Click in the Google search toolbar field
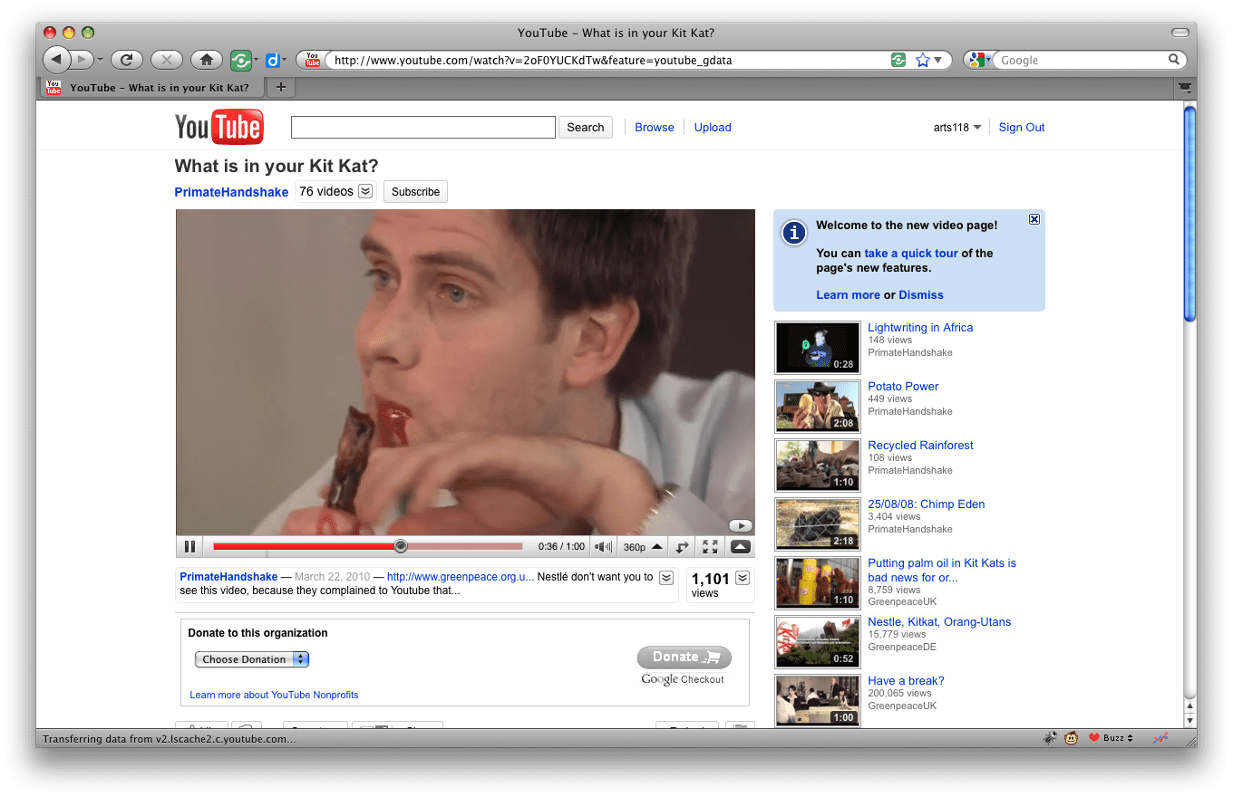Viewport: 1233px width, 797px height. [1082, 60]
